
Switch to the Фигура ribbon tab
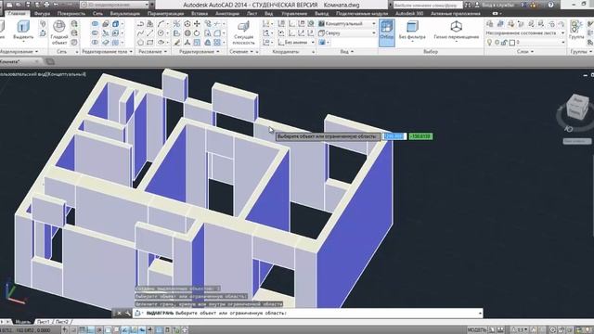click(42, 13)
